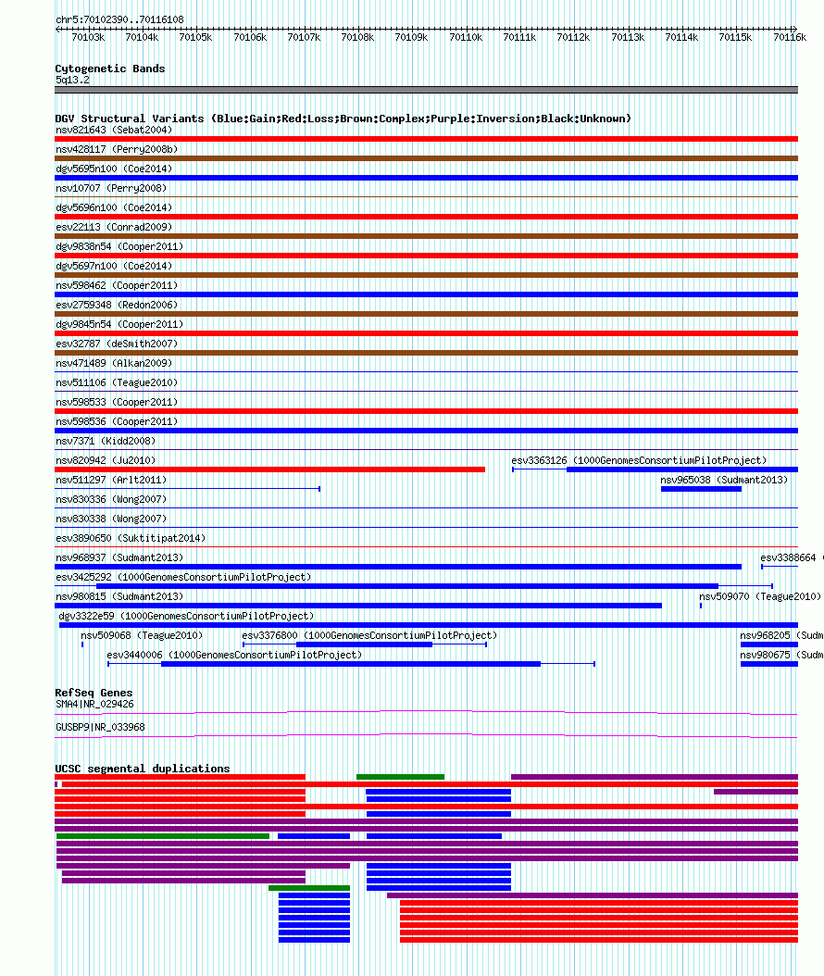The image size is (824, 976).
Task: Click the 70109k ruler tick label
Action: 411,37
